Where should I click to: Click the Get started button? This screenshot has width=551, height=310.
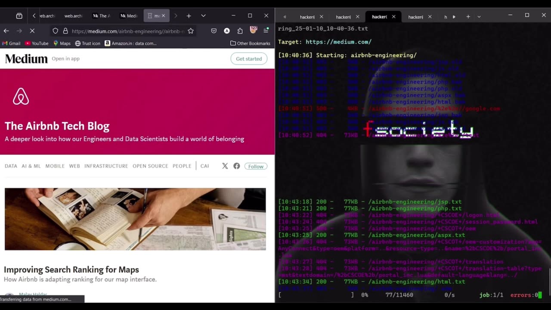249,59
